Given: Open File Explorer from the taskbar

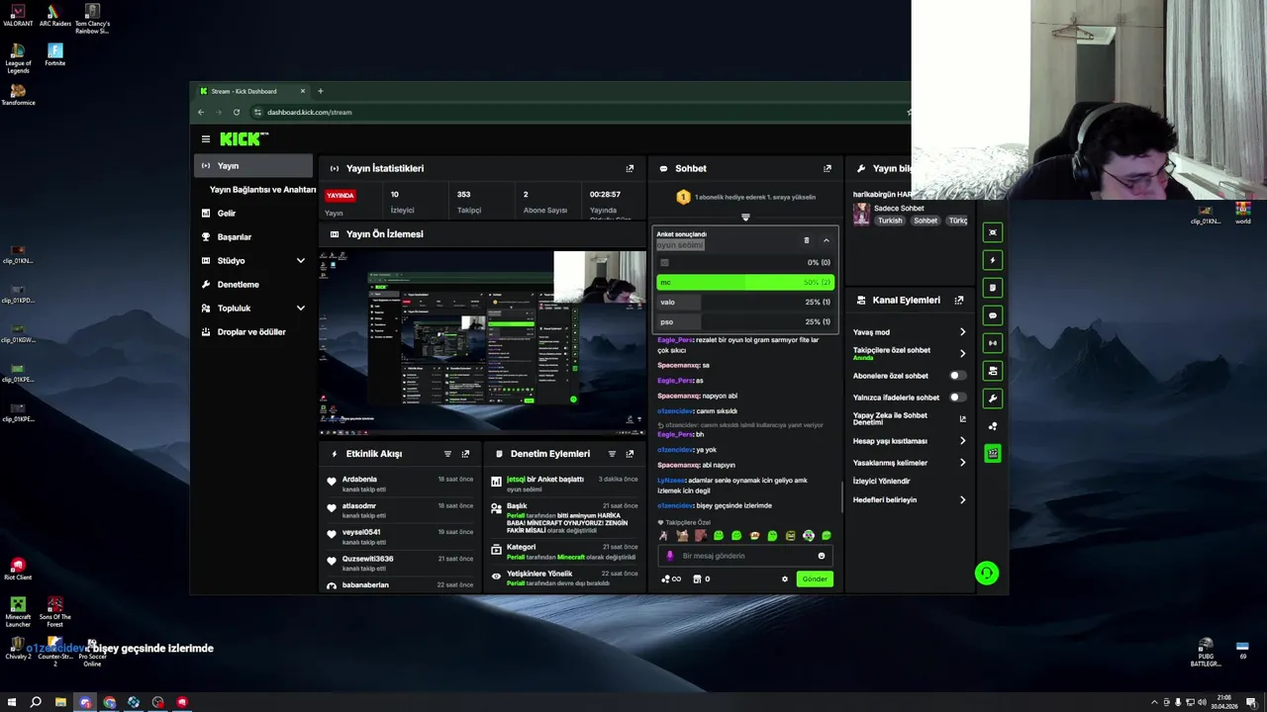Looking at the screenshot, I should click(x=60, y=702).
